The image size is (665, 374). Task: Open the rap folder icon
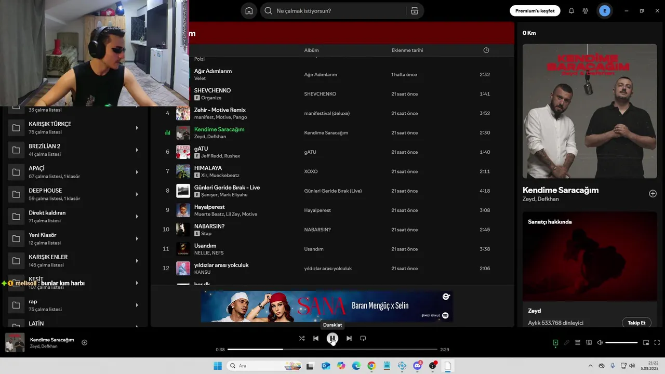point(16,305)
